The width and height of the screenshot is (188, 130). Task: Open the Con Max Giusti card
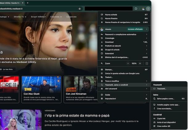coord(41,90)
